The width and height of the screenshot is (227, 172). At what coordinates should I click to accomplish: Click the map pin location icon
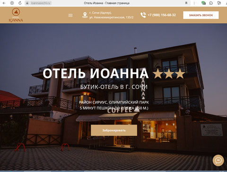[85, 15]
